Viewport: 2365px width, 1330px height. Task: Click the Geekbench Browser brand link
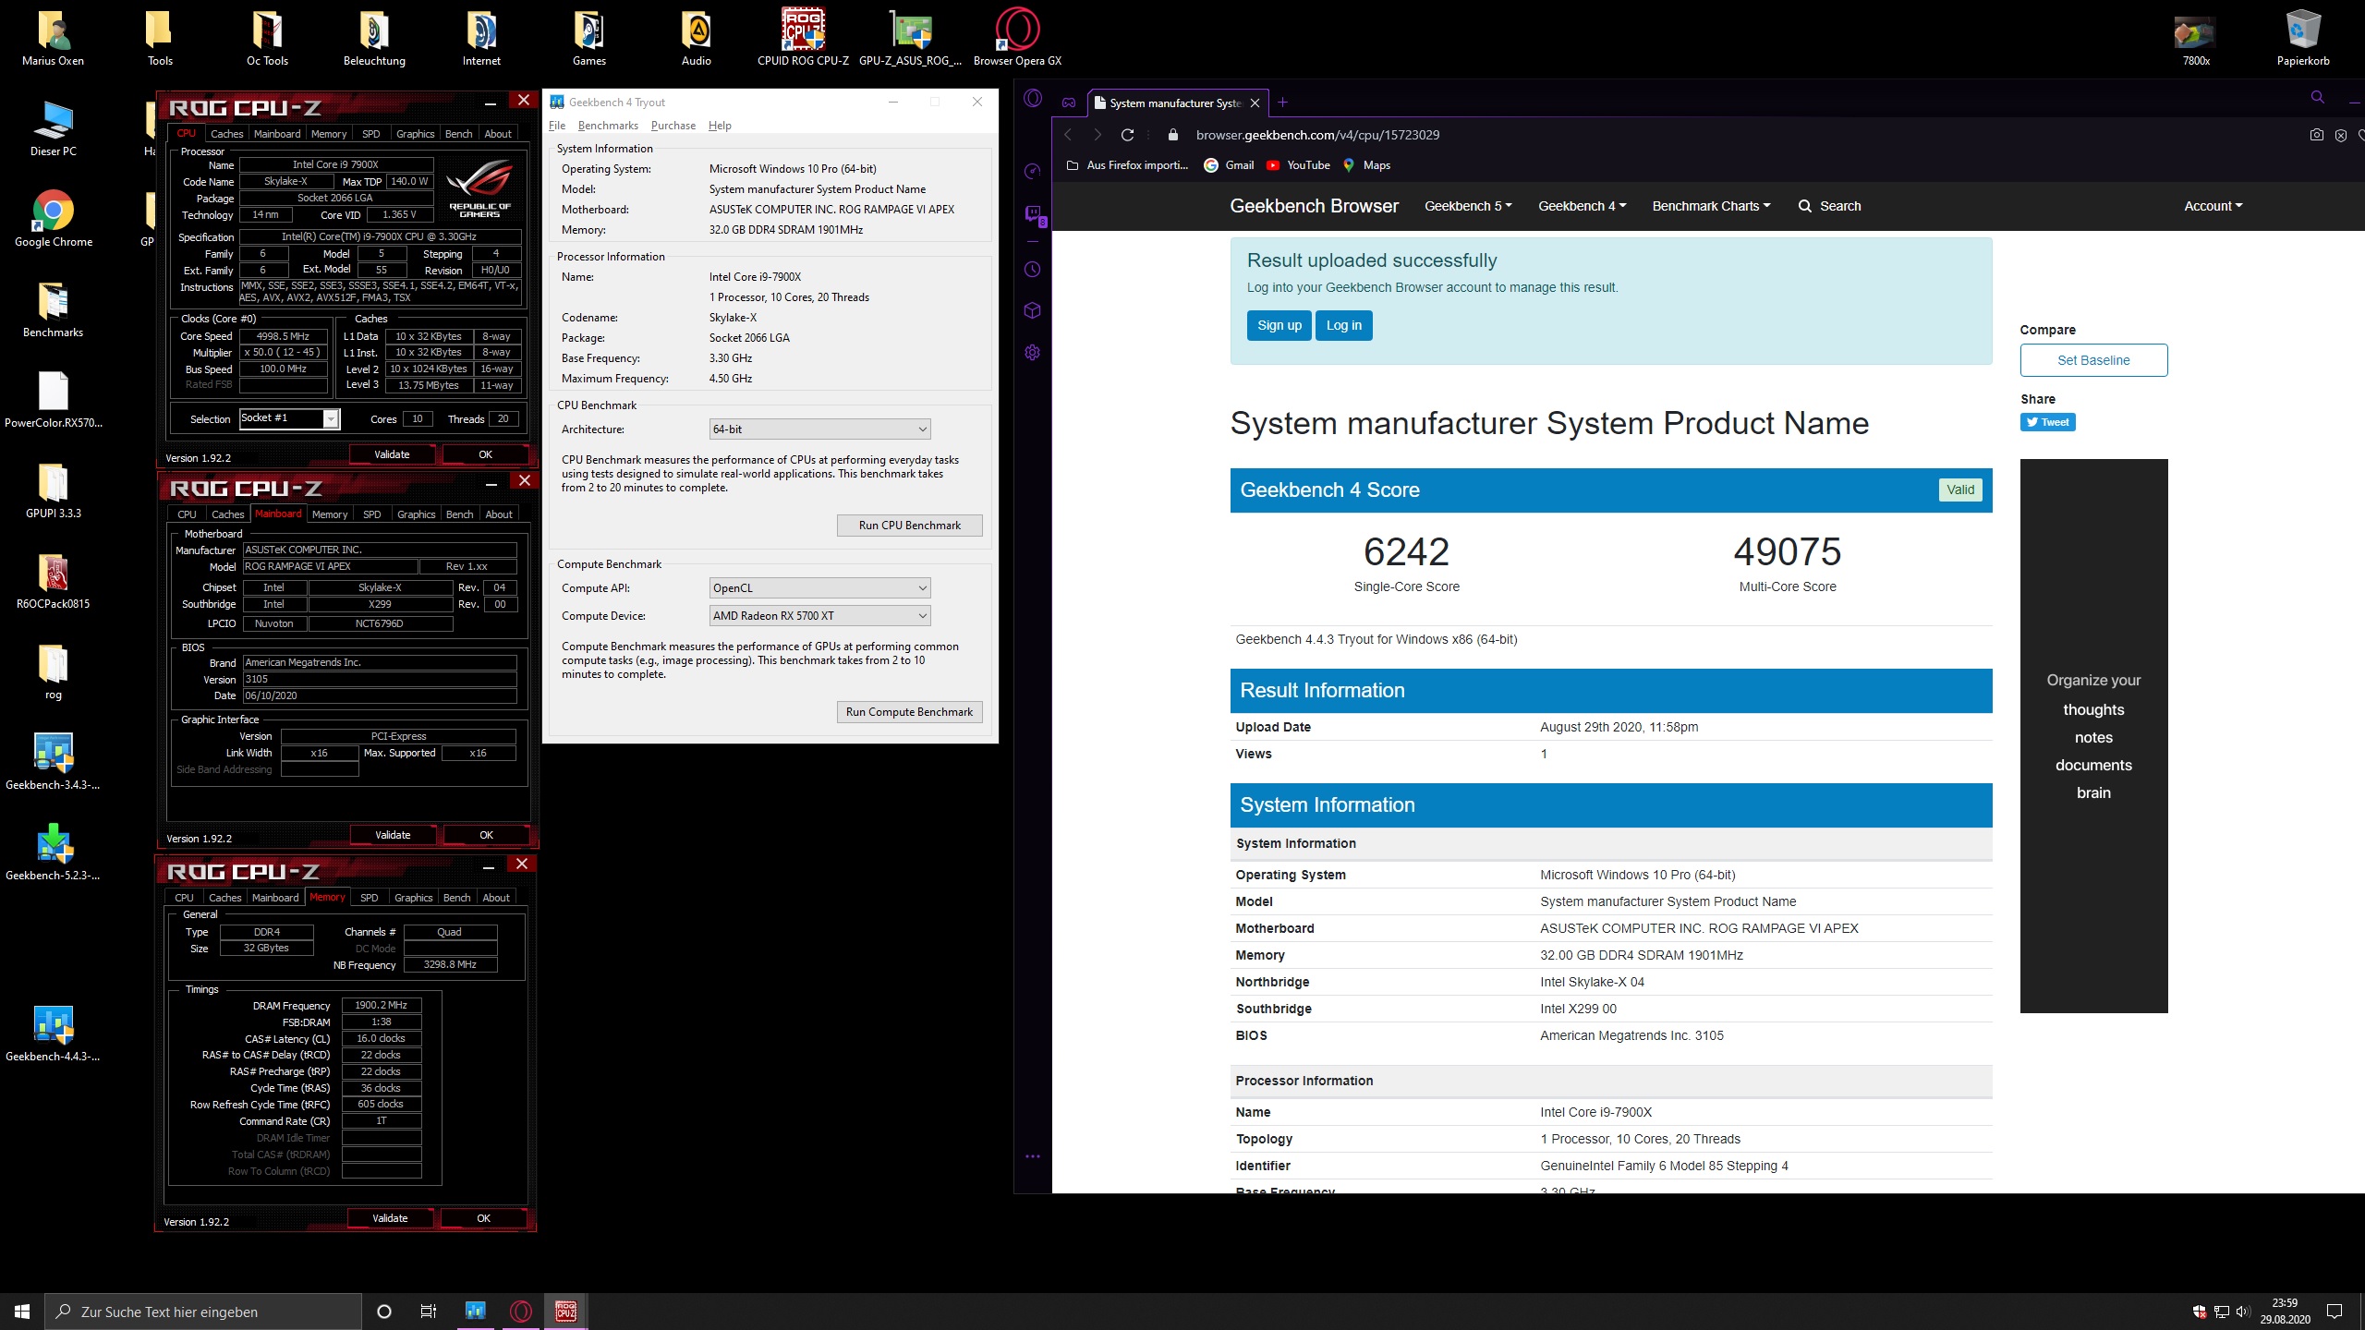pos(1314,206)
